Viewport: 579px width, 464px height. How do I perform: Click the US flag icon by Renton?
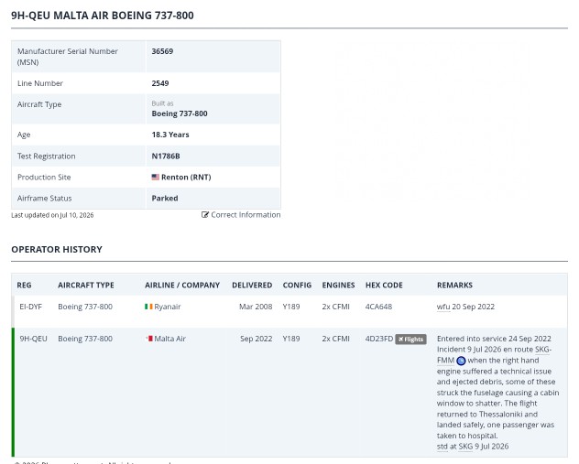click(x=156, y=177)
